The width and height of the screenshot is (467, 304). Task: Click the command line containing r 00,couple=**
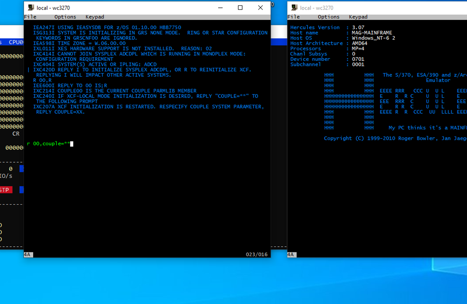point(48,144)
